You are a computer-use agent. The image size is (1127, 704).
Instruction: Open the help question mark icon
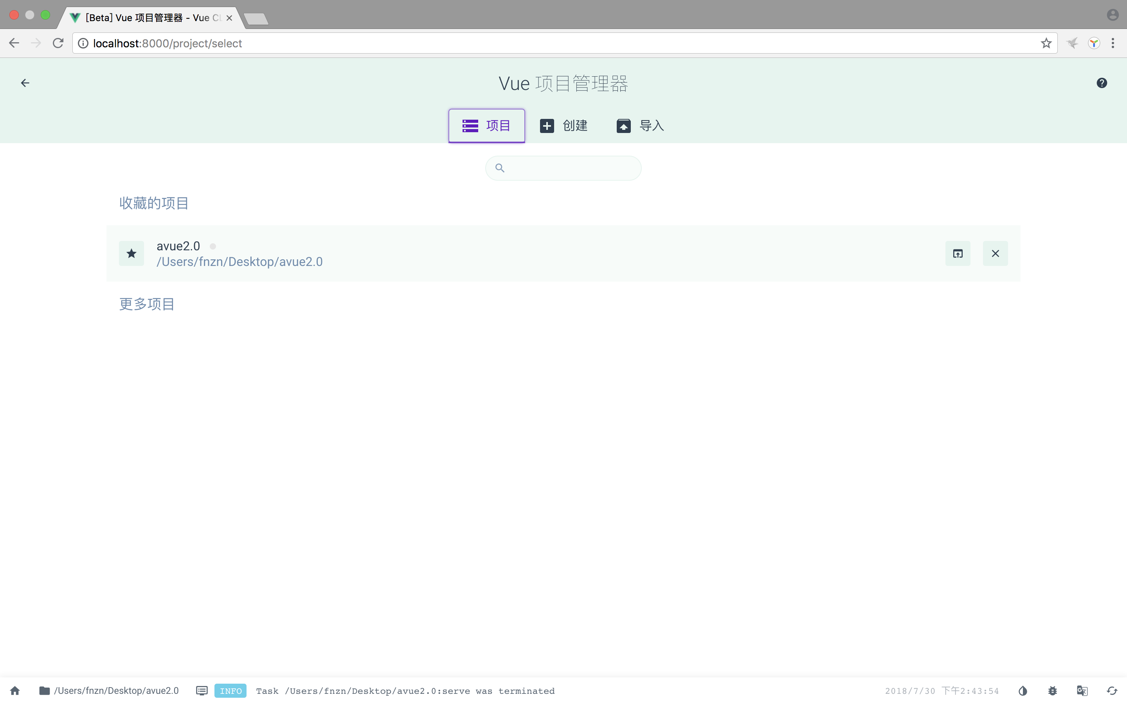1102,83
